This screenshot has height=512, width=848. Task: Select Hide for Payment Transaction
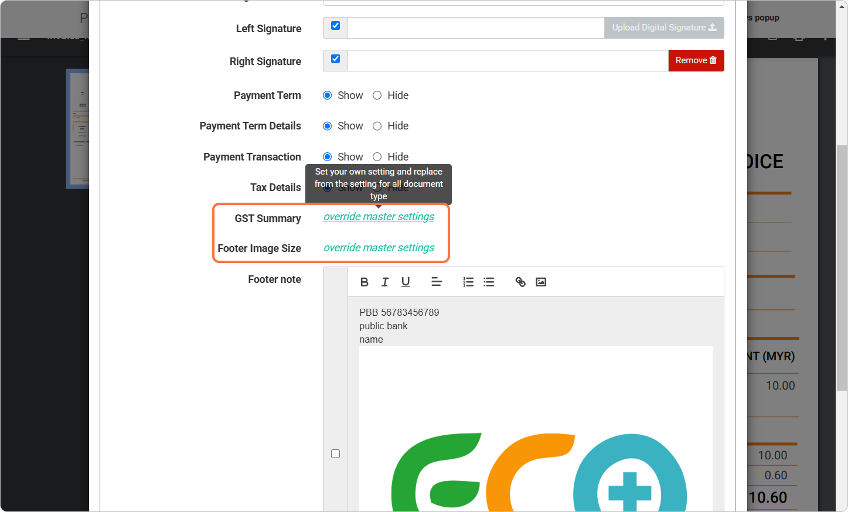tap(377, 157)
